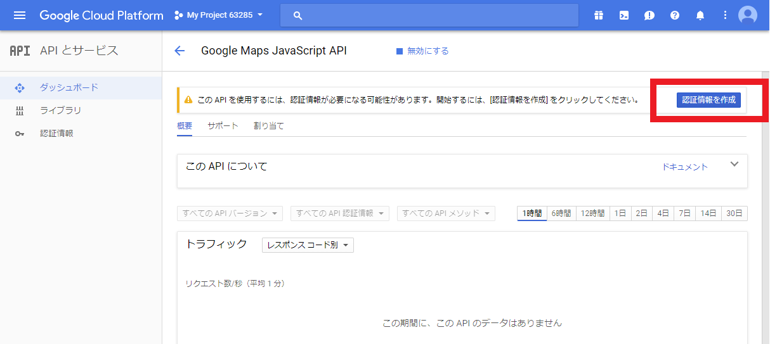770x344 pixels.
Task: Select the 14日 time range
Action: coord(708,213)
